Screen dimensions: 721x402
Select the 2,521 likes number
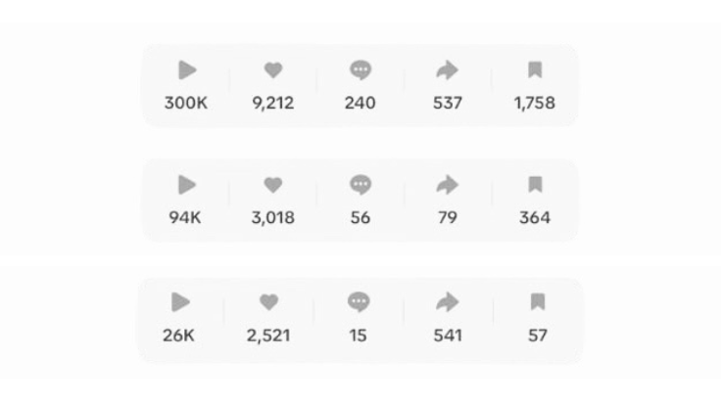pos(268,335)
